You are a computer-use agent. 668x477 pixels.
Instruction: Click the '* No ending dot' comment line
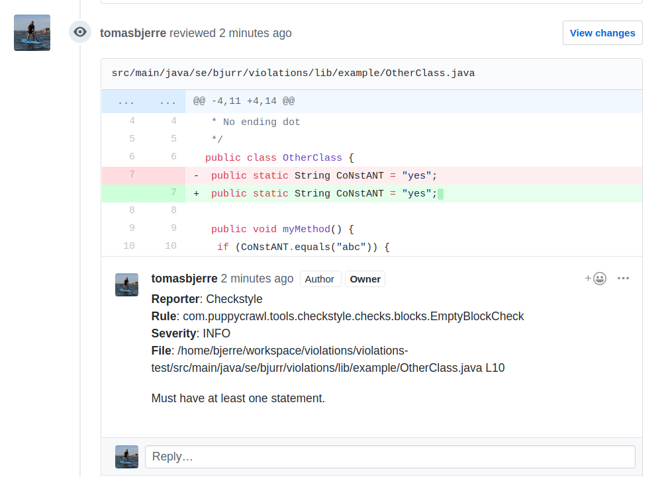tap(256, 122)
